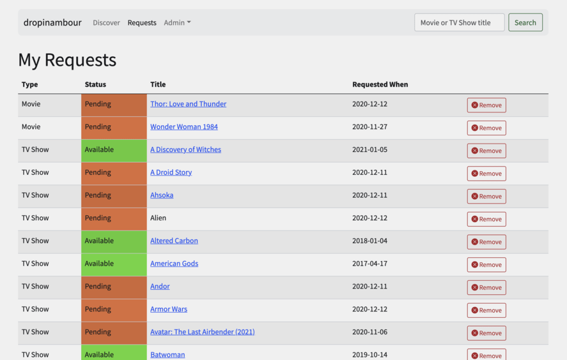Open the A Droid Story link
The height and width of the screenshot is (360, 567).
tap(171, 172)
